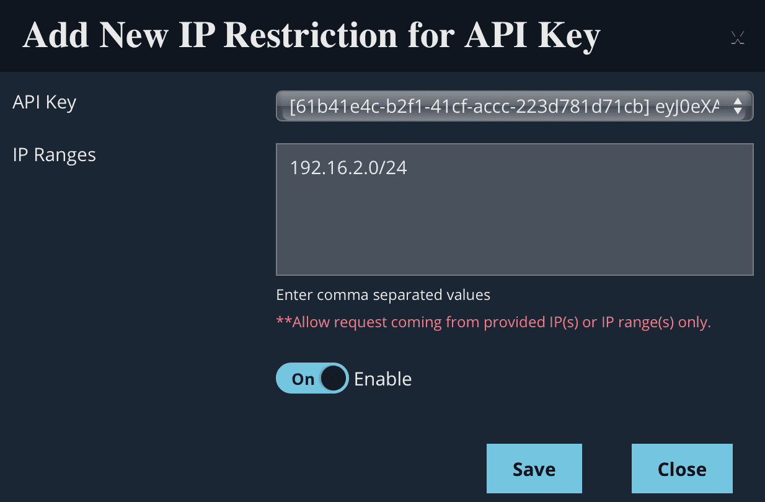Click the red IP restriction warning message

(493, 322)
